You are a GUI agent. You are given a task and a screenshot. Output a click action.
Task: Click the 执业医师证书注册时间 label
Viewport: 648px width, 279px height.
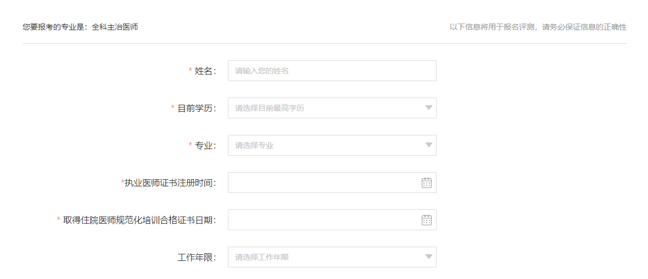coord(170,183)
